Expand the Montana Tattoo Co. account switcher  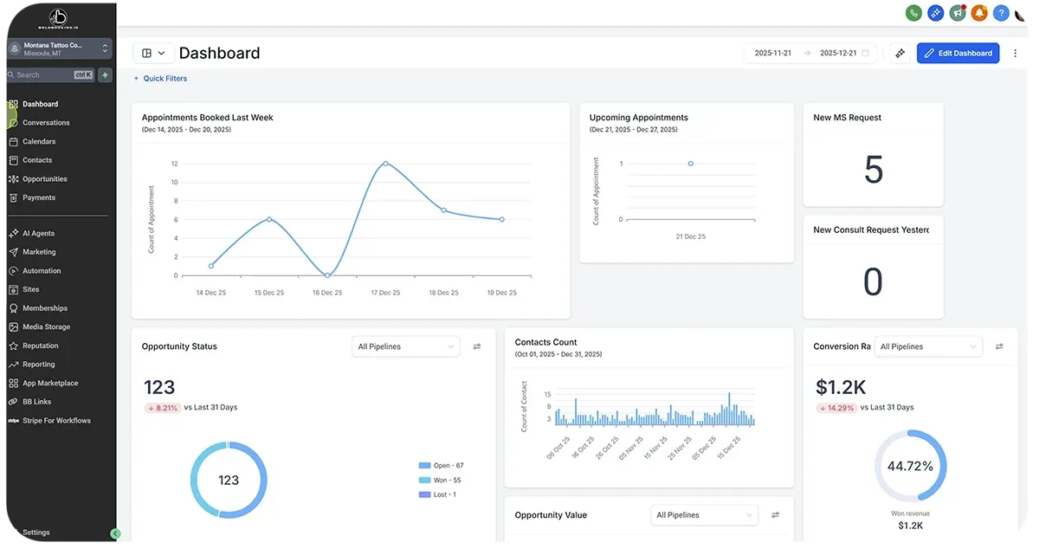58,48
